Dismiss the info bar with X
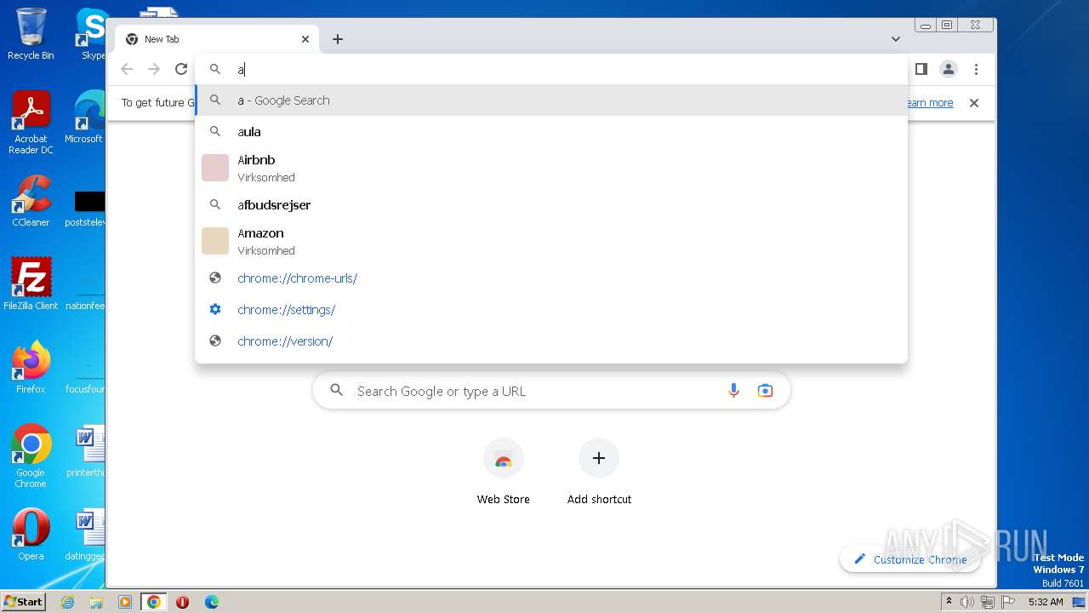The width and height of the screenshot is (1089, 613). [974, 103]
